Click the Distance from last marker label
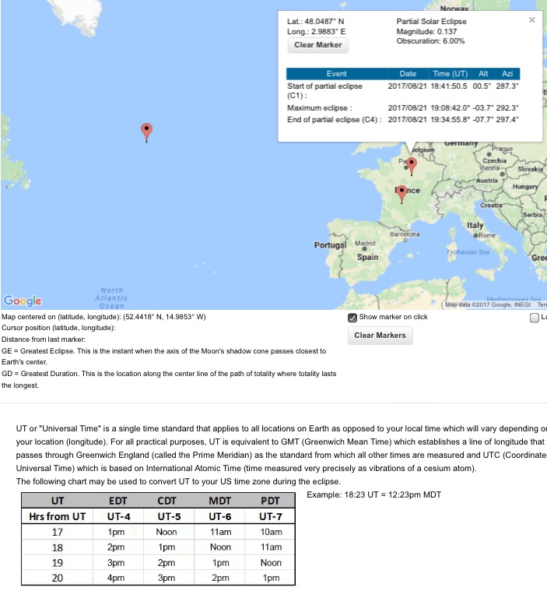547x605 pixels. point(44,339)
